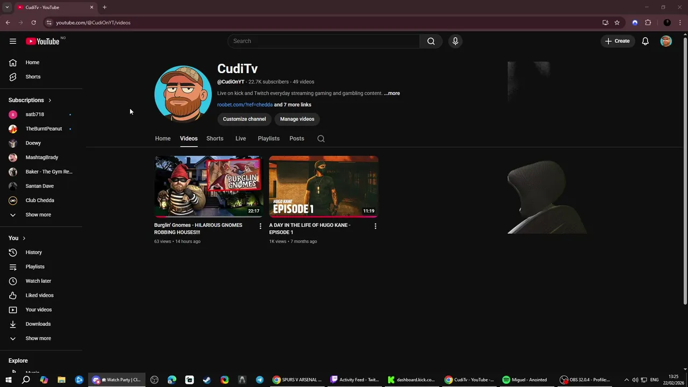
Task: Open Chrome three-dot menu
Action: tap(680, 23)
